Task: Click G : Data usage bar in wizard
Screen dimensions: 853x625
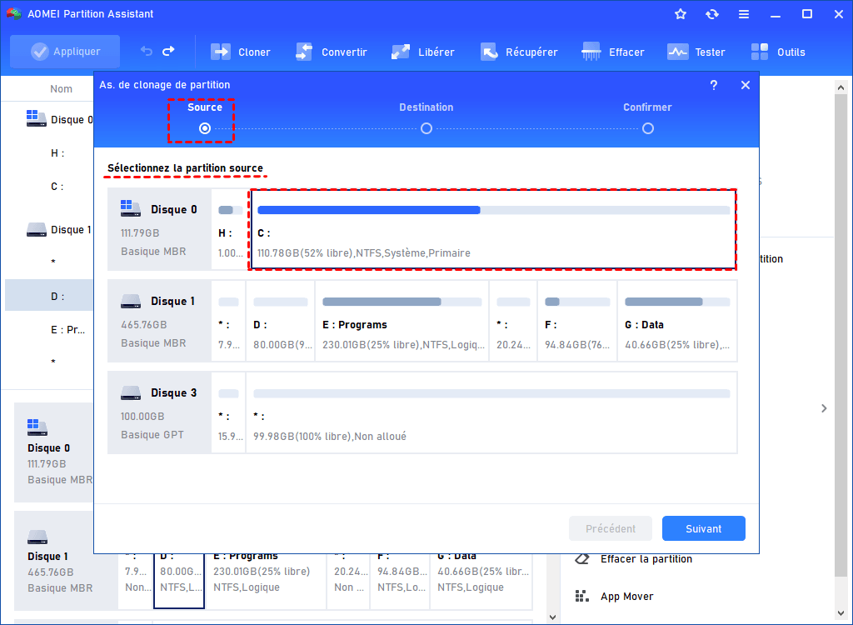Action: (677, 302)
